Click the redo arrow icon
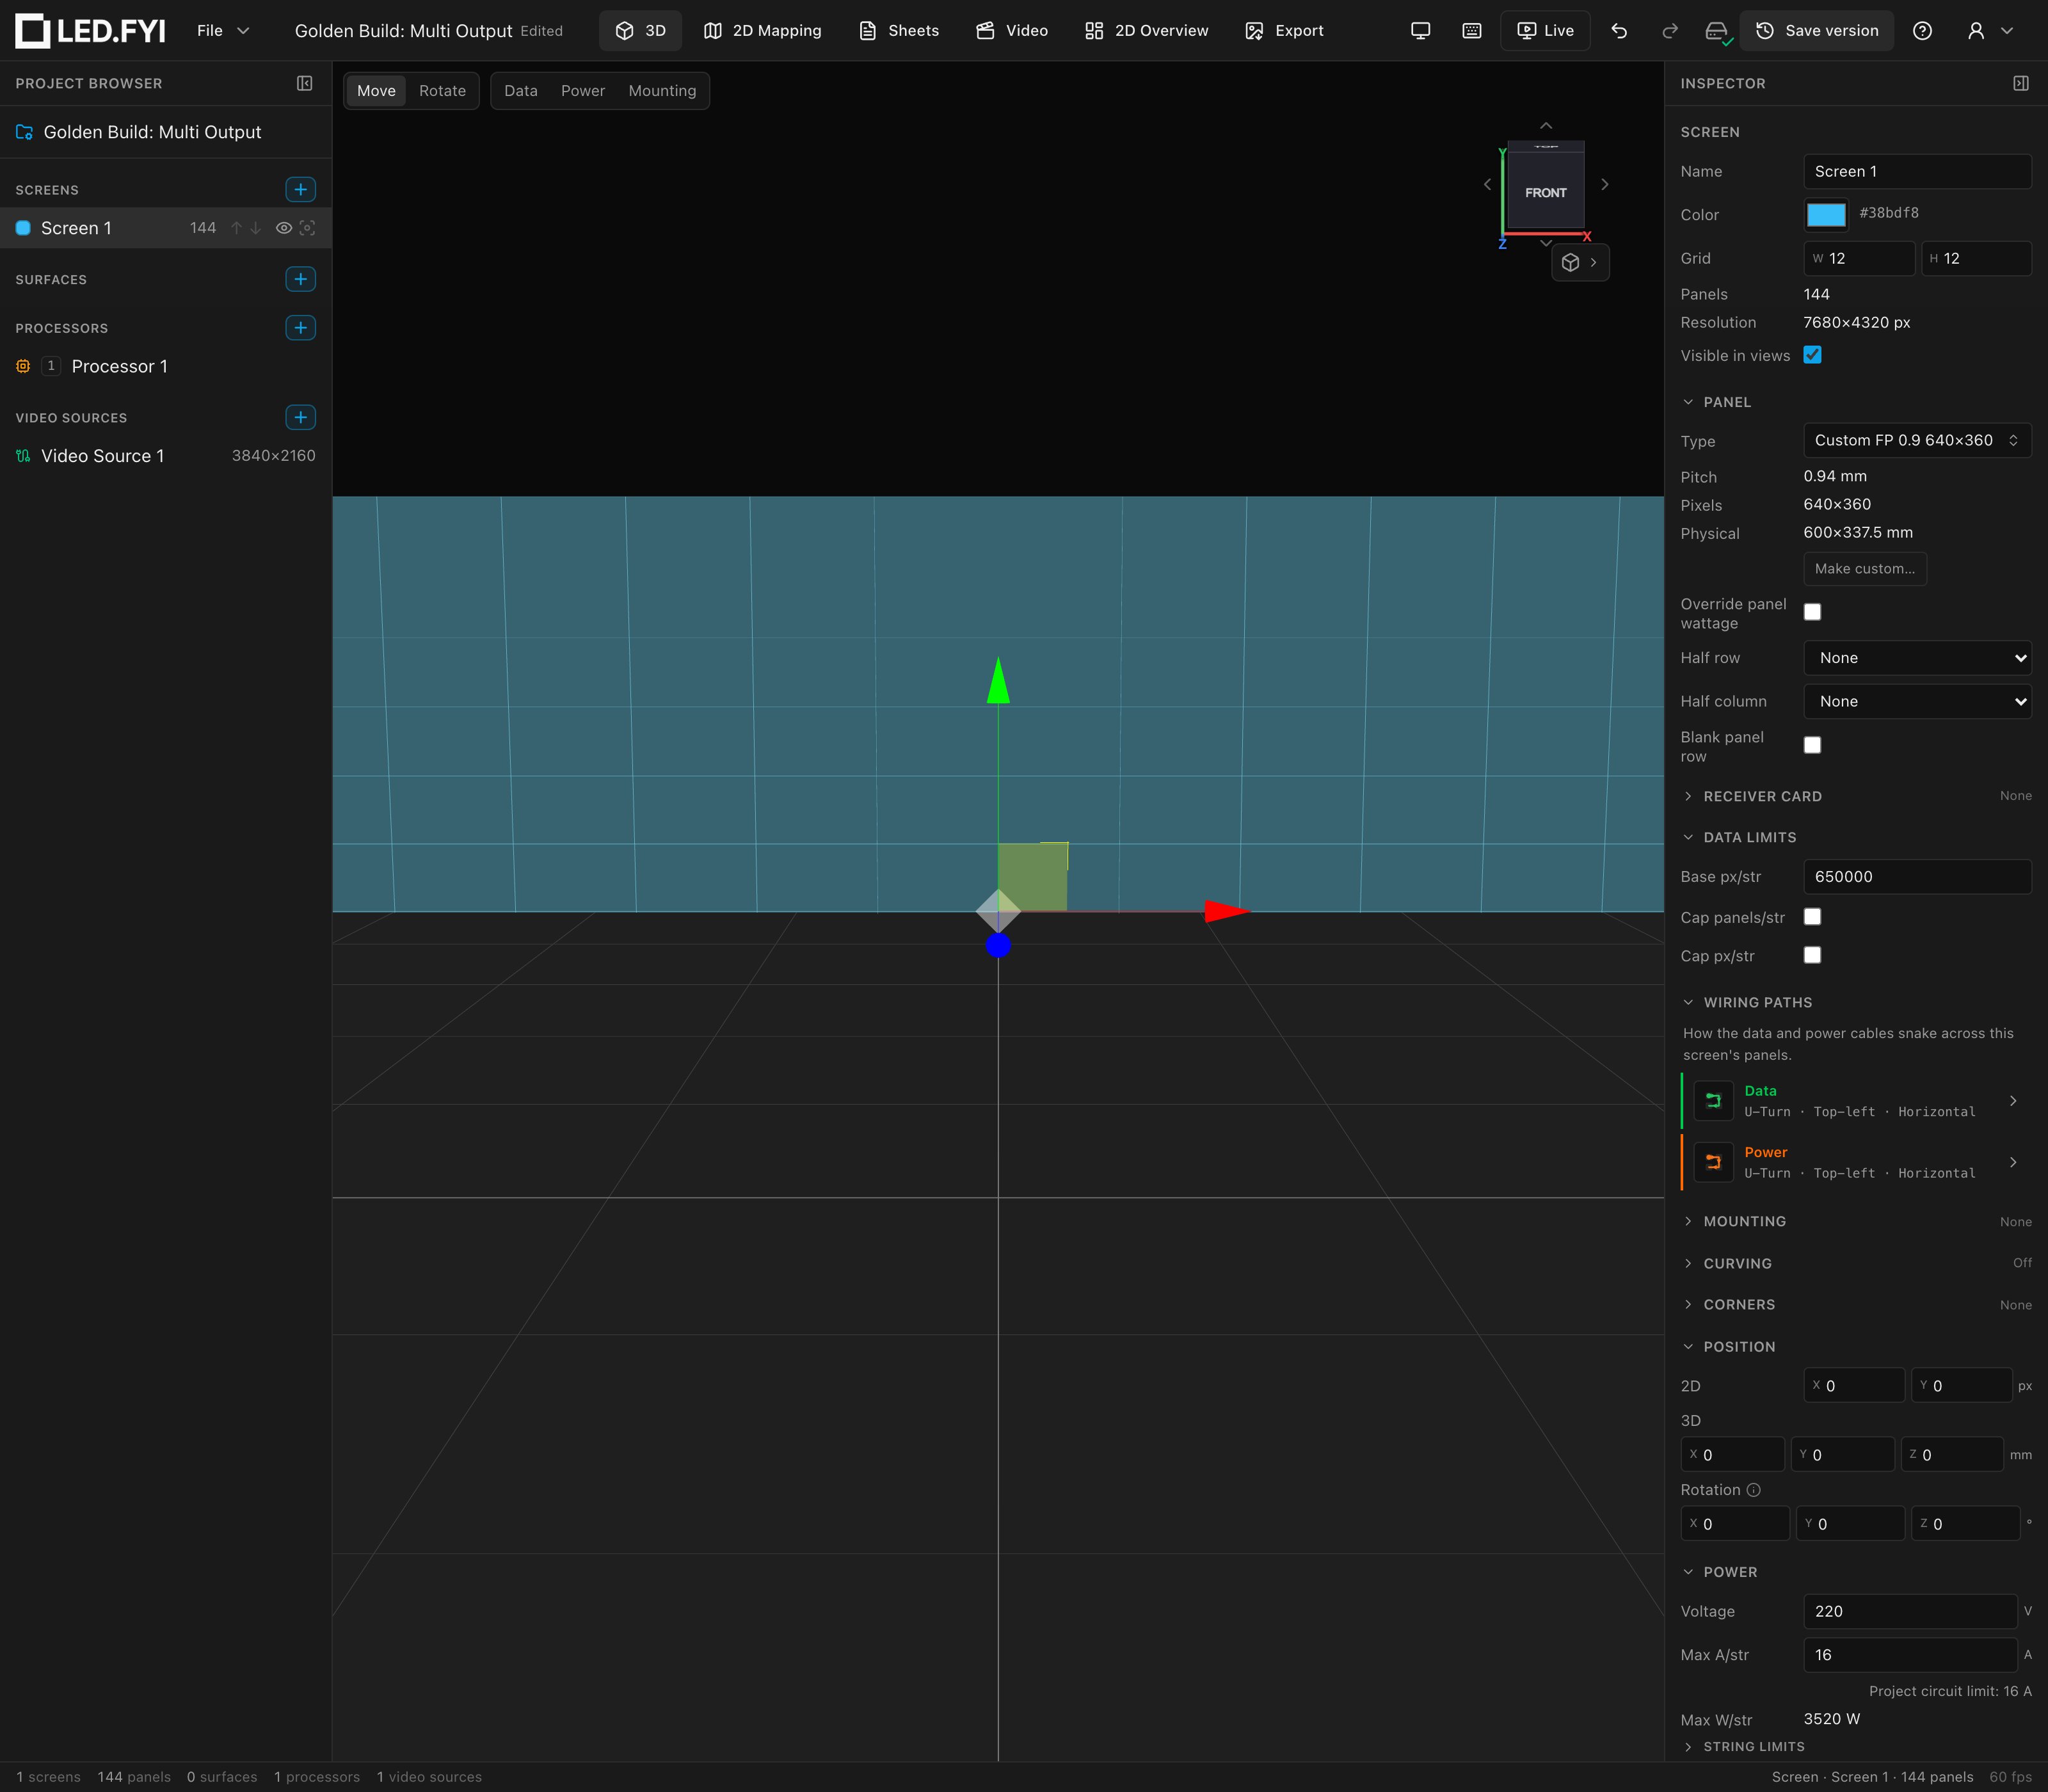 click(1669, 31)
